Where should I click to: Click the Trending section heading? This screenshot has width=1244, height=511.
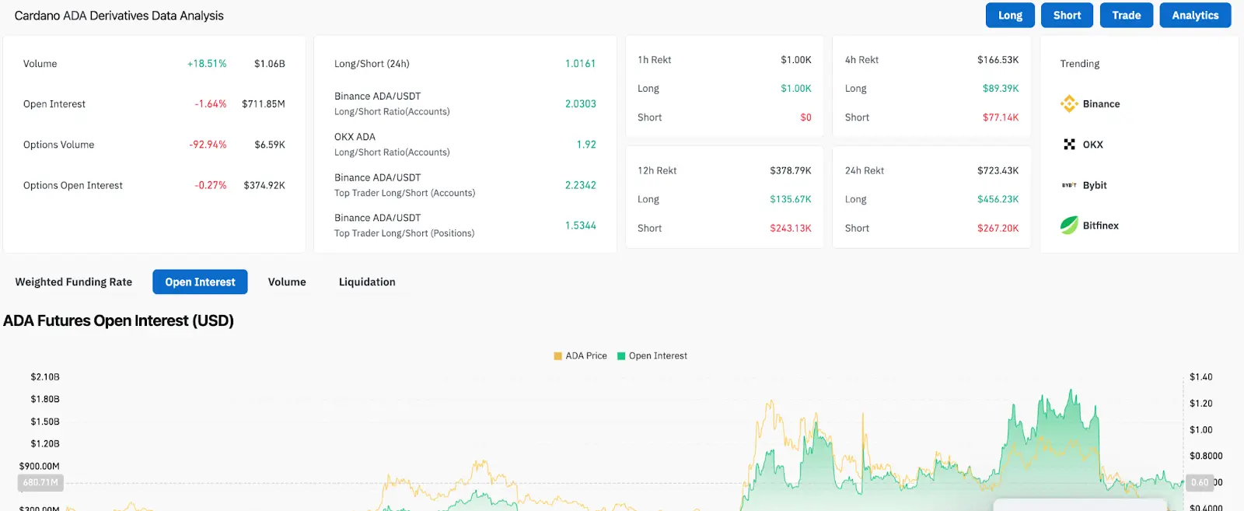point(1080,64)
